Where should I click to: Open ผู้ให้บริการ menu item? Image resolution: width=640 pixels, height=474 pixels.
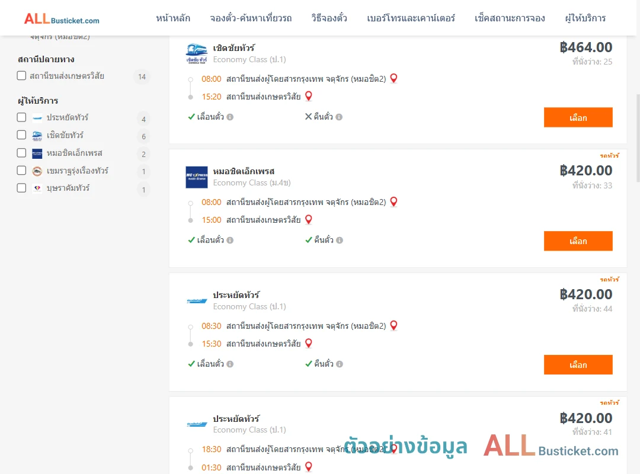[585, 18]
